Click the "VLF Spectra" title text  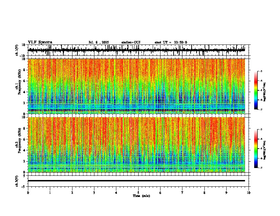click(x=40, y=42)
